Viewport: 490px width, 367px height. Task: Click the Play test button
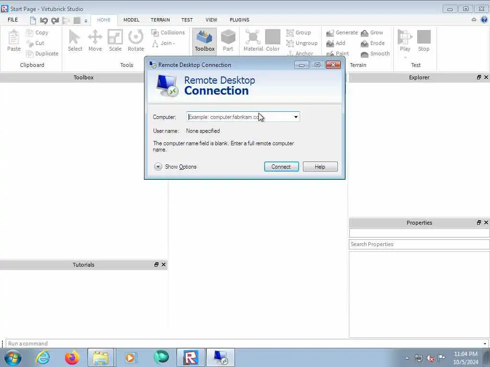click(405, 40)
